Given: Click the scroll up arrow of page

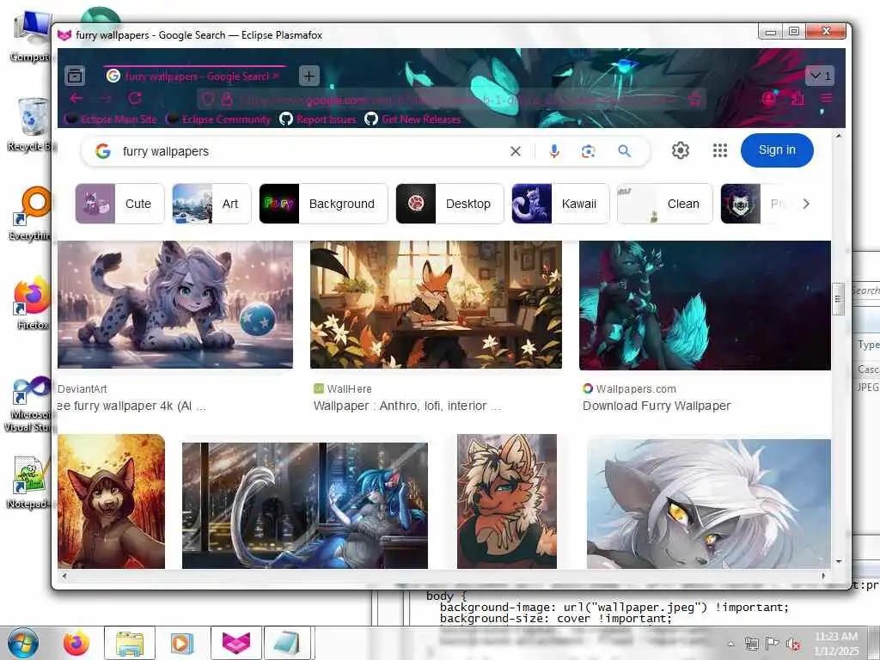Looking at the screenshot, I should [x=839, y=136].
